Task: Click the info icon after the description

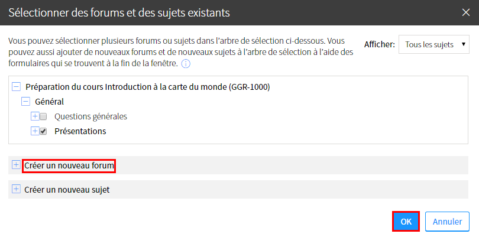Action: point(186,64)
